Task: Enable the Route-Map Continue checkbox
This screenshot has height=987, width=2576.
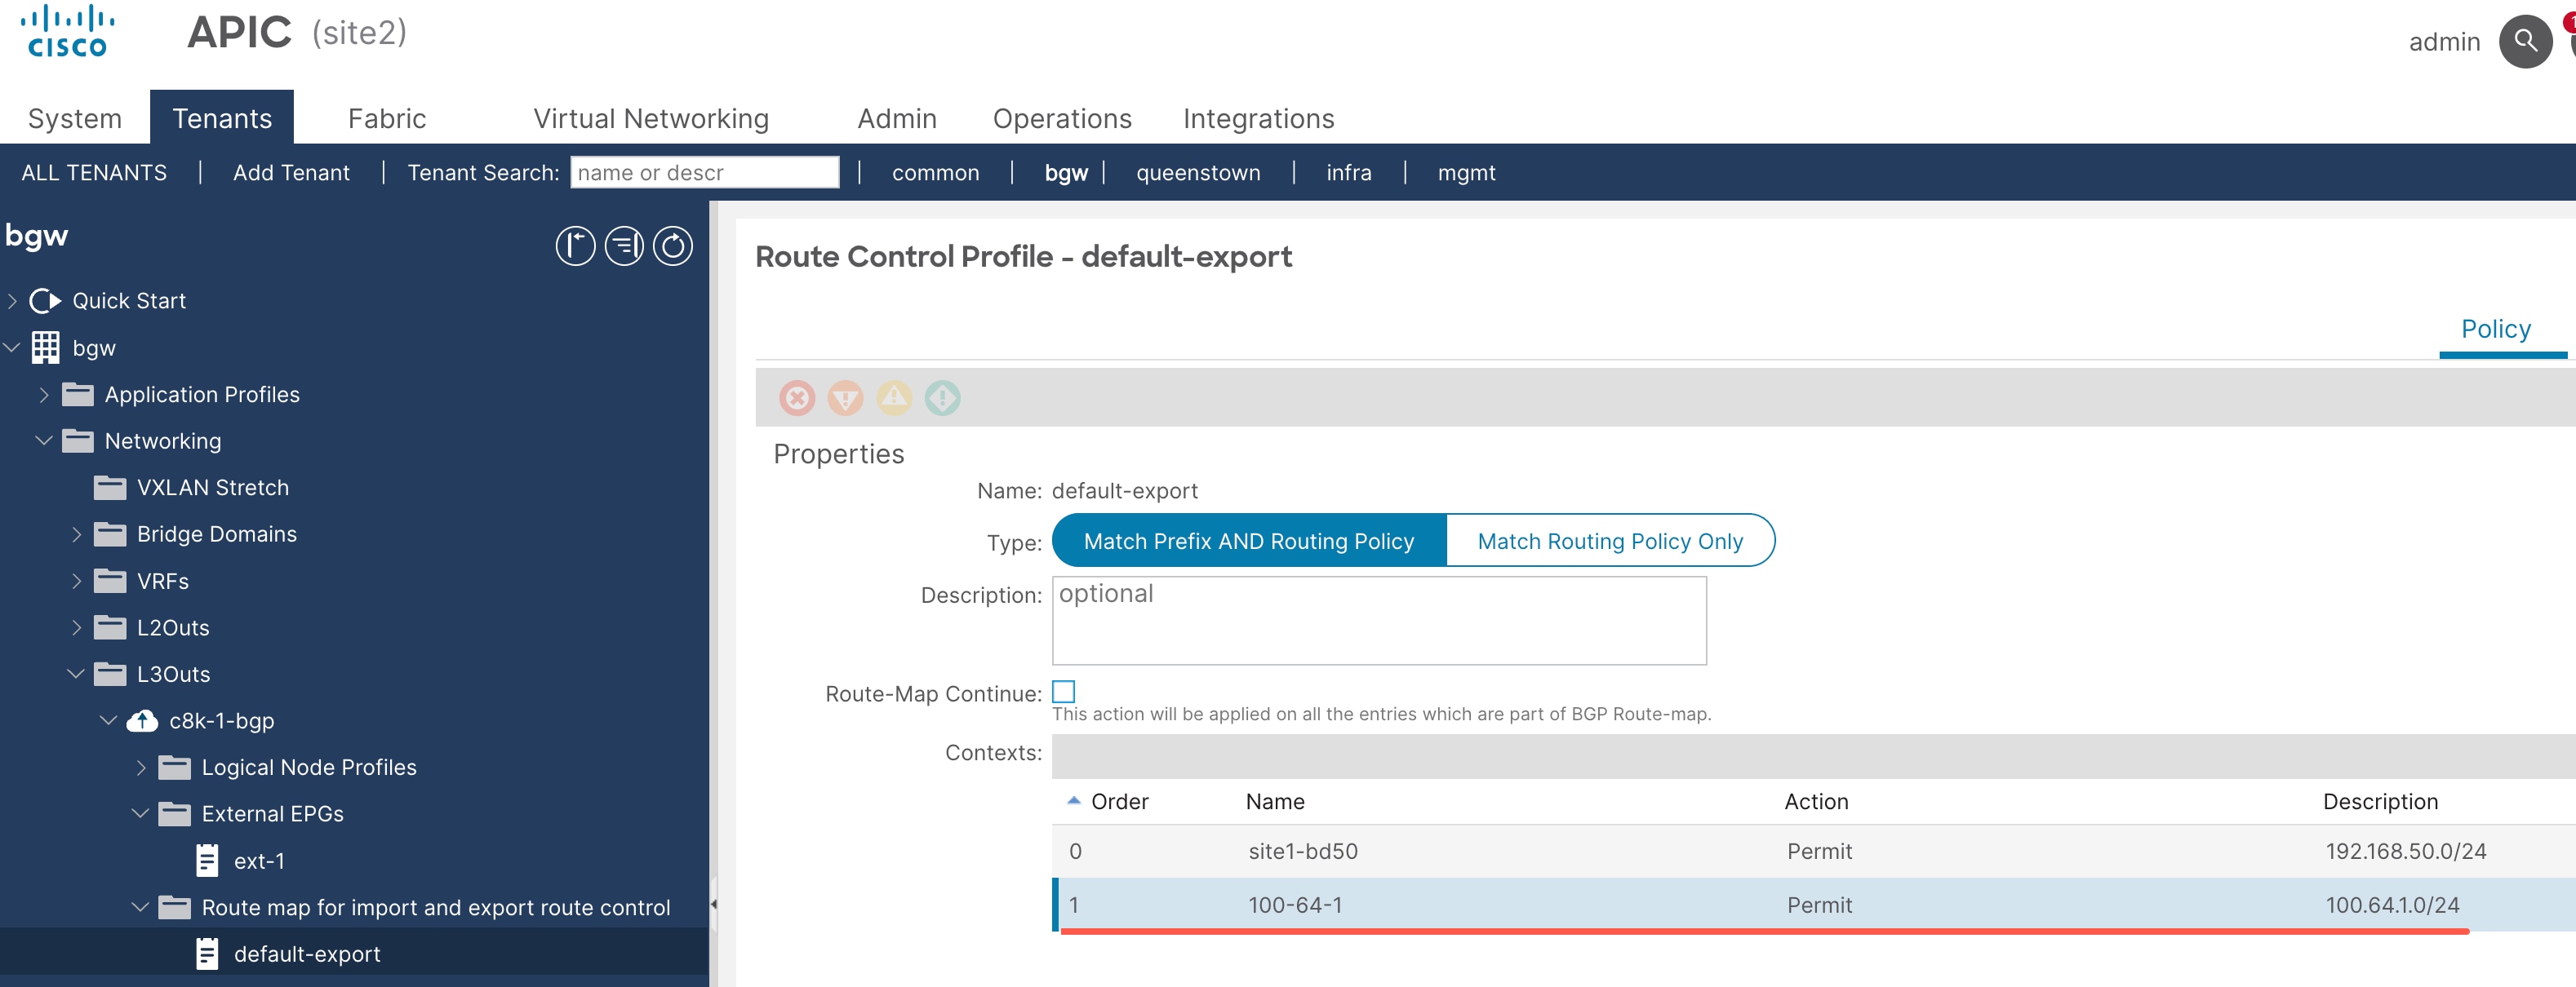Action: pyautogui.click(x=1064, y=691)
